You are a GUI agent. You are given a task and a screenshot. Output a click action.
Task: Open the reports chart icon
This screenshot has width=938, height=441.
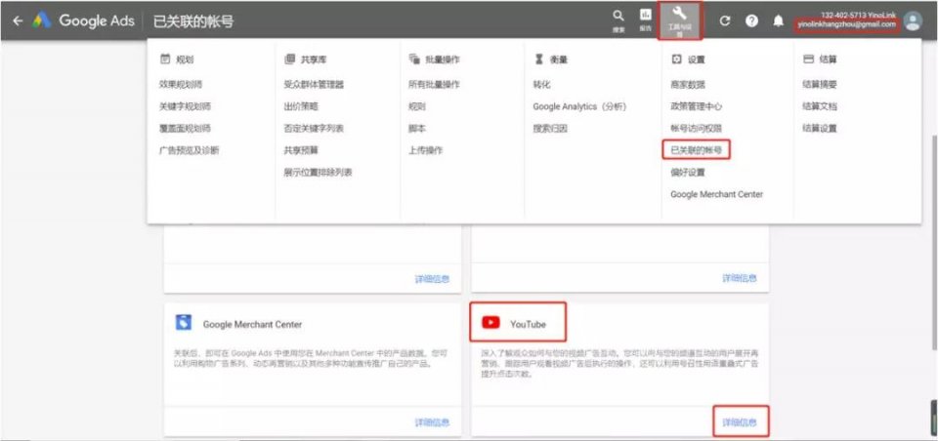645,18
